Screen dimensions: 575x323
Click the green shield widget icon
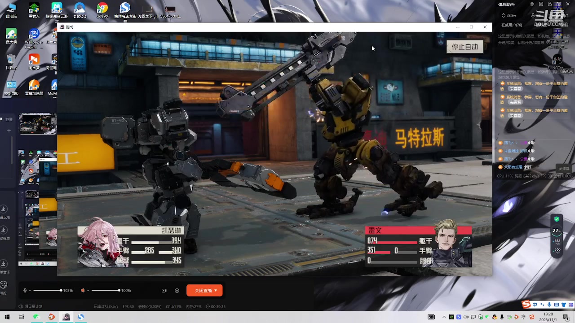[557, 219]
